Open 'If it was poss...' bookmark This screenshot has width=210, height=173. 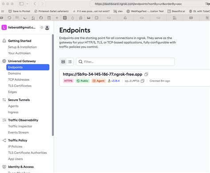(91, 11)
